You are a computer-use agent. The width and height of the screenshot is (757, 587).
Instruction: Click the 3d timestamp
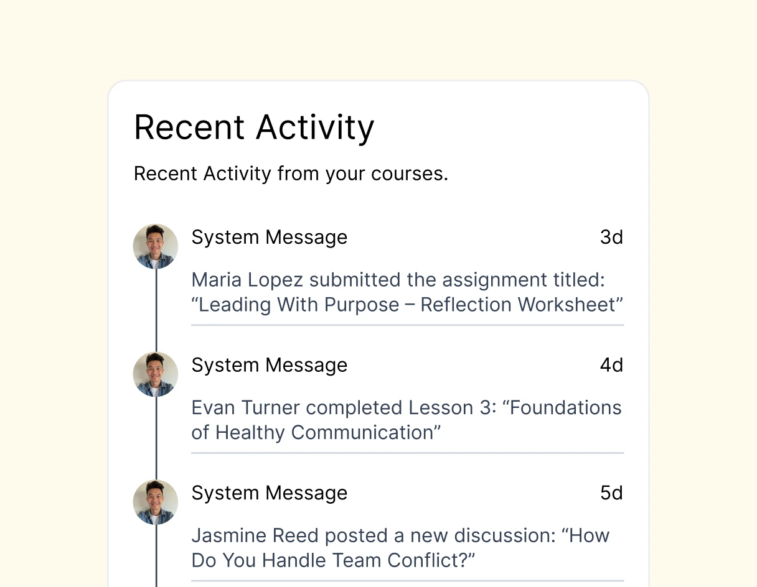tap(611, 237)
